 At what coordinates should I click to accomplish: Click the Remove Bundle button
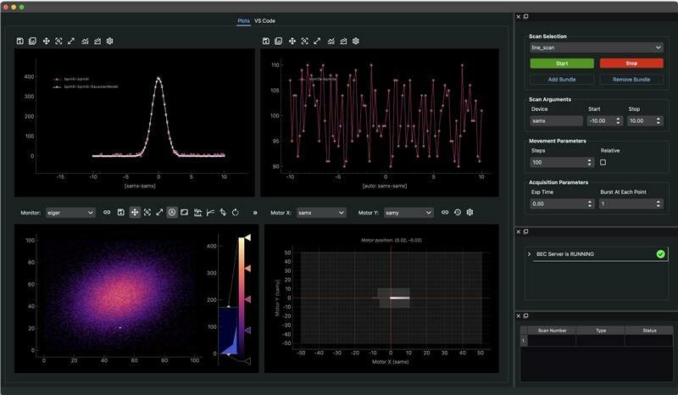point(631,79)
